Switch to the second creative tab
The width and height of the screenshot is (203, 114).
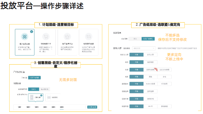[x=28, y=107]
